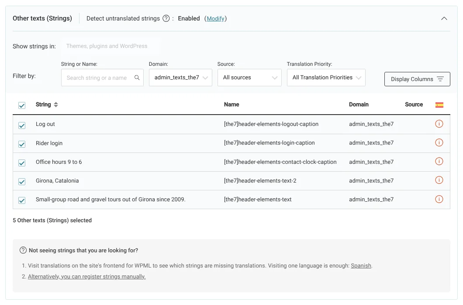Click the status icon for Office hours 9 to 6
This screenshot has height=305, width=463.
[439, 162]
